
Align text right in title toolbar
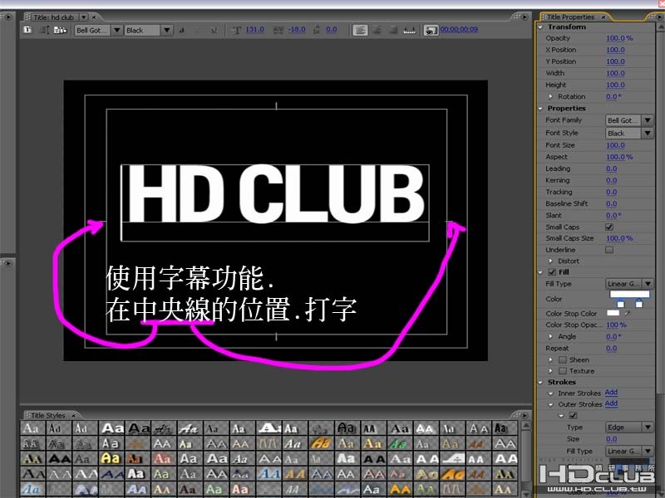(x=392, y=30)
